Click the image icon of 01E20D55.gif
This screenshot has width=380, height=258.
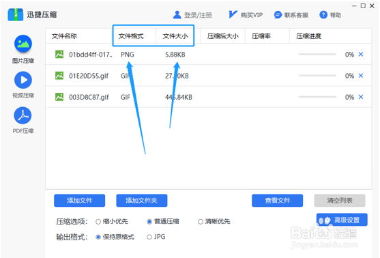(x=59, y=76)
